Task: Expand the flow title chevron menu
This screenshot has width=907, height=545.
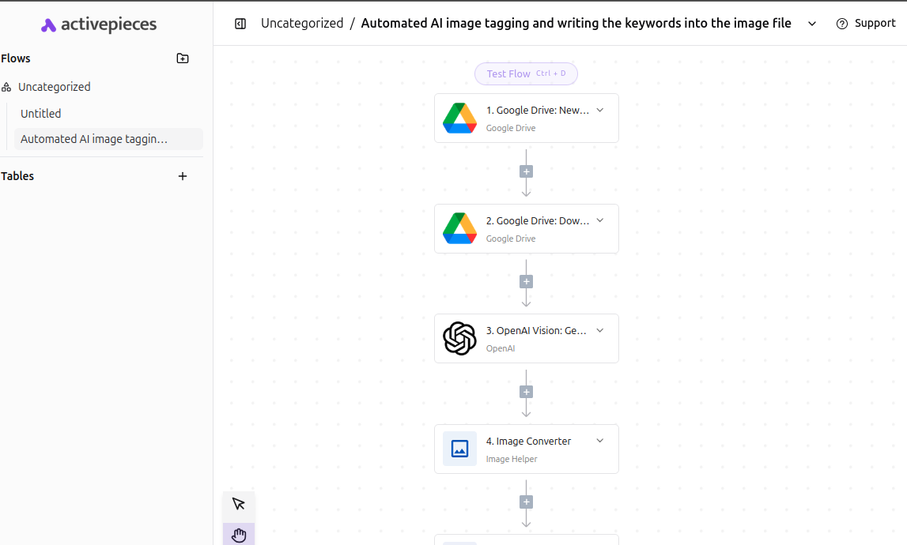Action: click(812, 24)
